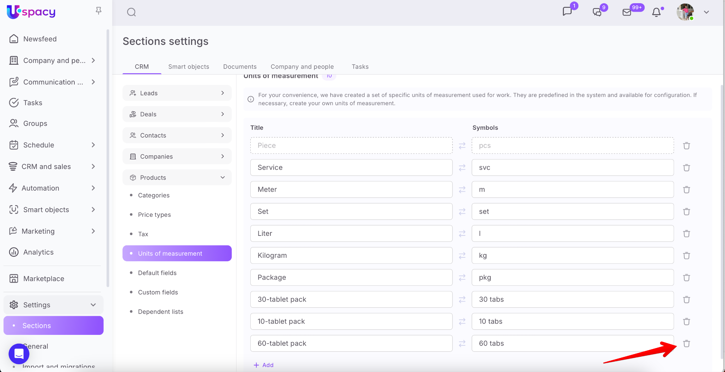Open the support chat bubble widget
The width and height of the screenshot is (725, 372).
pos(19,354)
